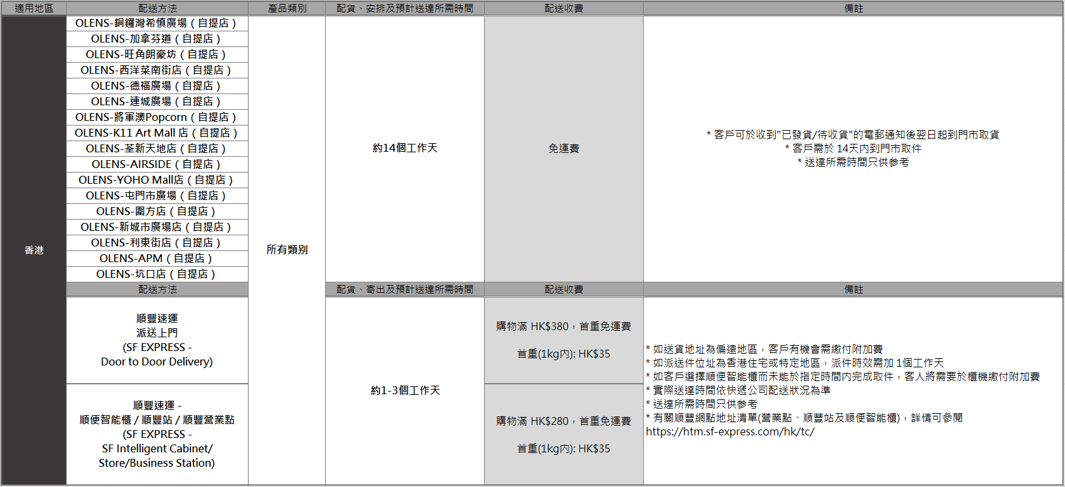Select the OLENS-AIRSIDE pickup store row
1065x487 pixels.
(x=157, y=164)
